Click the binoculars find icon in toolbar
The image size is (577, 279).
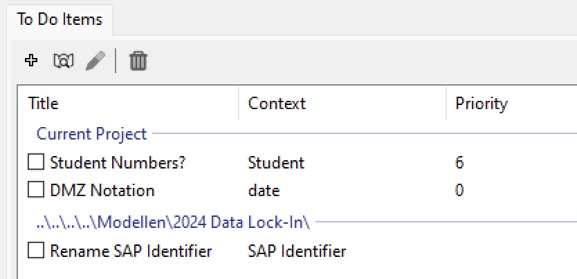[x=63, y=61]
